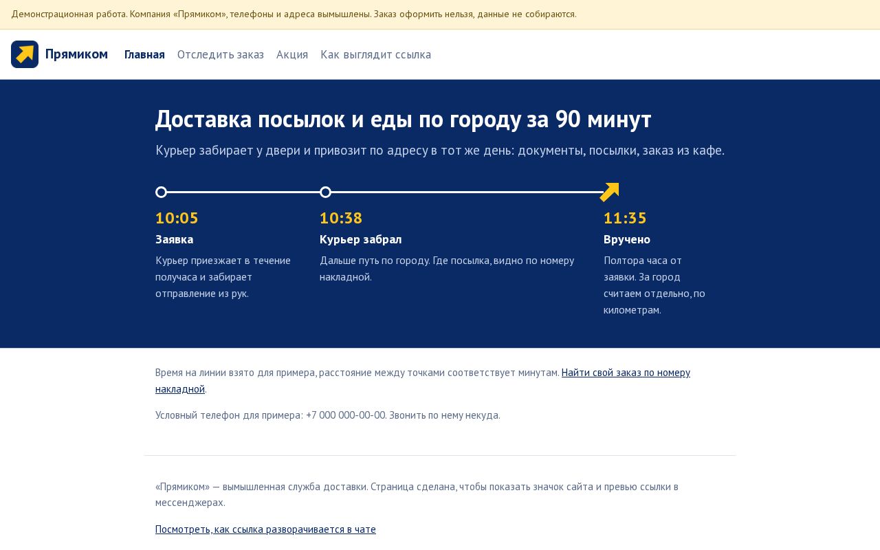This screenshot has height=550, width=880.
Task: Click footer text about вымышленная служба доставки
Action: [x=417, y=494]
